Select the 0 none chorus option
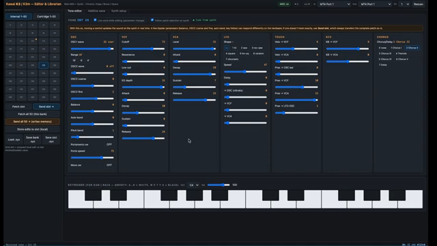The height and width of the screenshot is (246, 437). click(382, 48)
